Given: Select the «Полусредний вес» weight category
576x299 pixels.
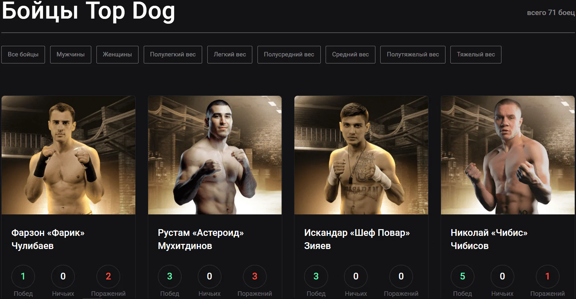Looking at the screenshot, I should pos(289,54).
